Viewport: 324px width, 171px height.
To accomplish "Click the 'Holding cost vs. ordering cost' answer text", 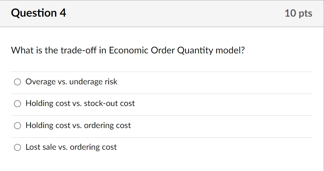I will [78, 125].
